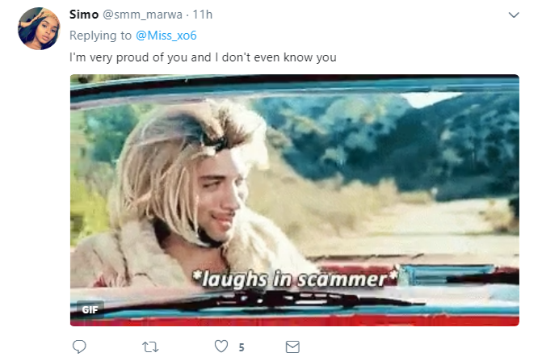Click the reply speech bubble icon
Screen dimensions: 542x357
(79, 346)
